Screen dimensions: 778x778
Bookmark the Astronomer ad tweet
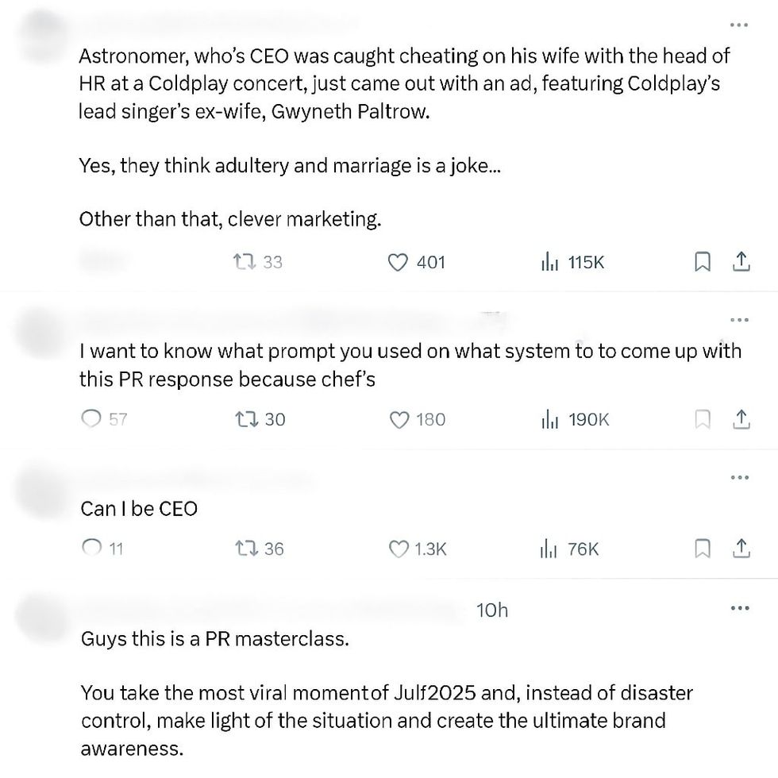[702, 262]
